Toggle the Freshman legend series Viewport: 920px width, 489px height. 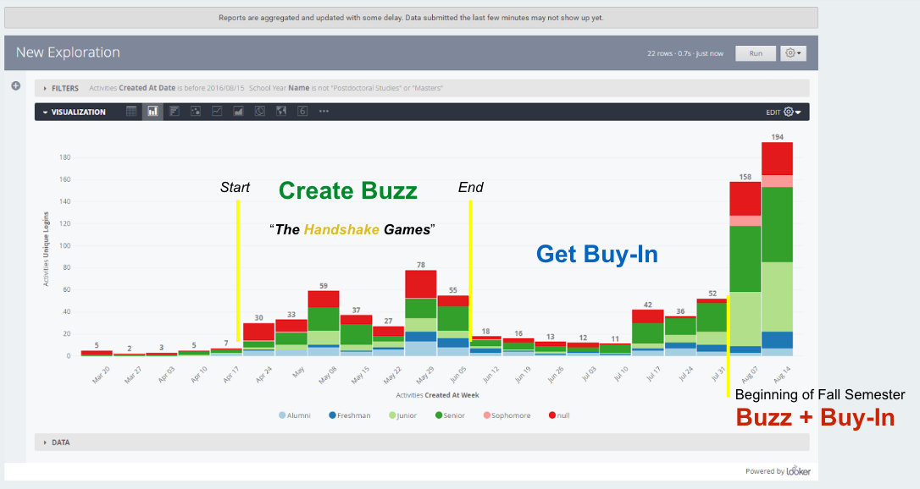click(x=350, y=415)
